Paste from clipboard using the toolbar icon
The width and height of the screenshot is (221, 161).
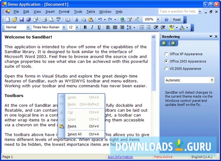(x=91, y=20)
